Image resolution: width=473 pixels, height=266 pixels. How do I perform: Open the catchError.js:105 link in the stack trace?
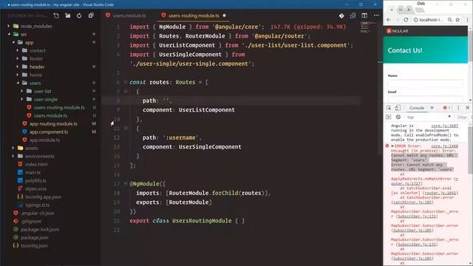point(412,202)
